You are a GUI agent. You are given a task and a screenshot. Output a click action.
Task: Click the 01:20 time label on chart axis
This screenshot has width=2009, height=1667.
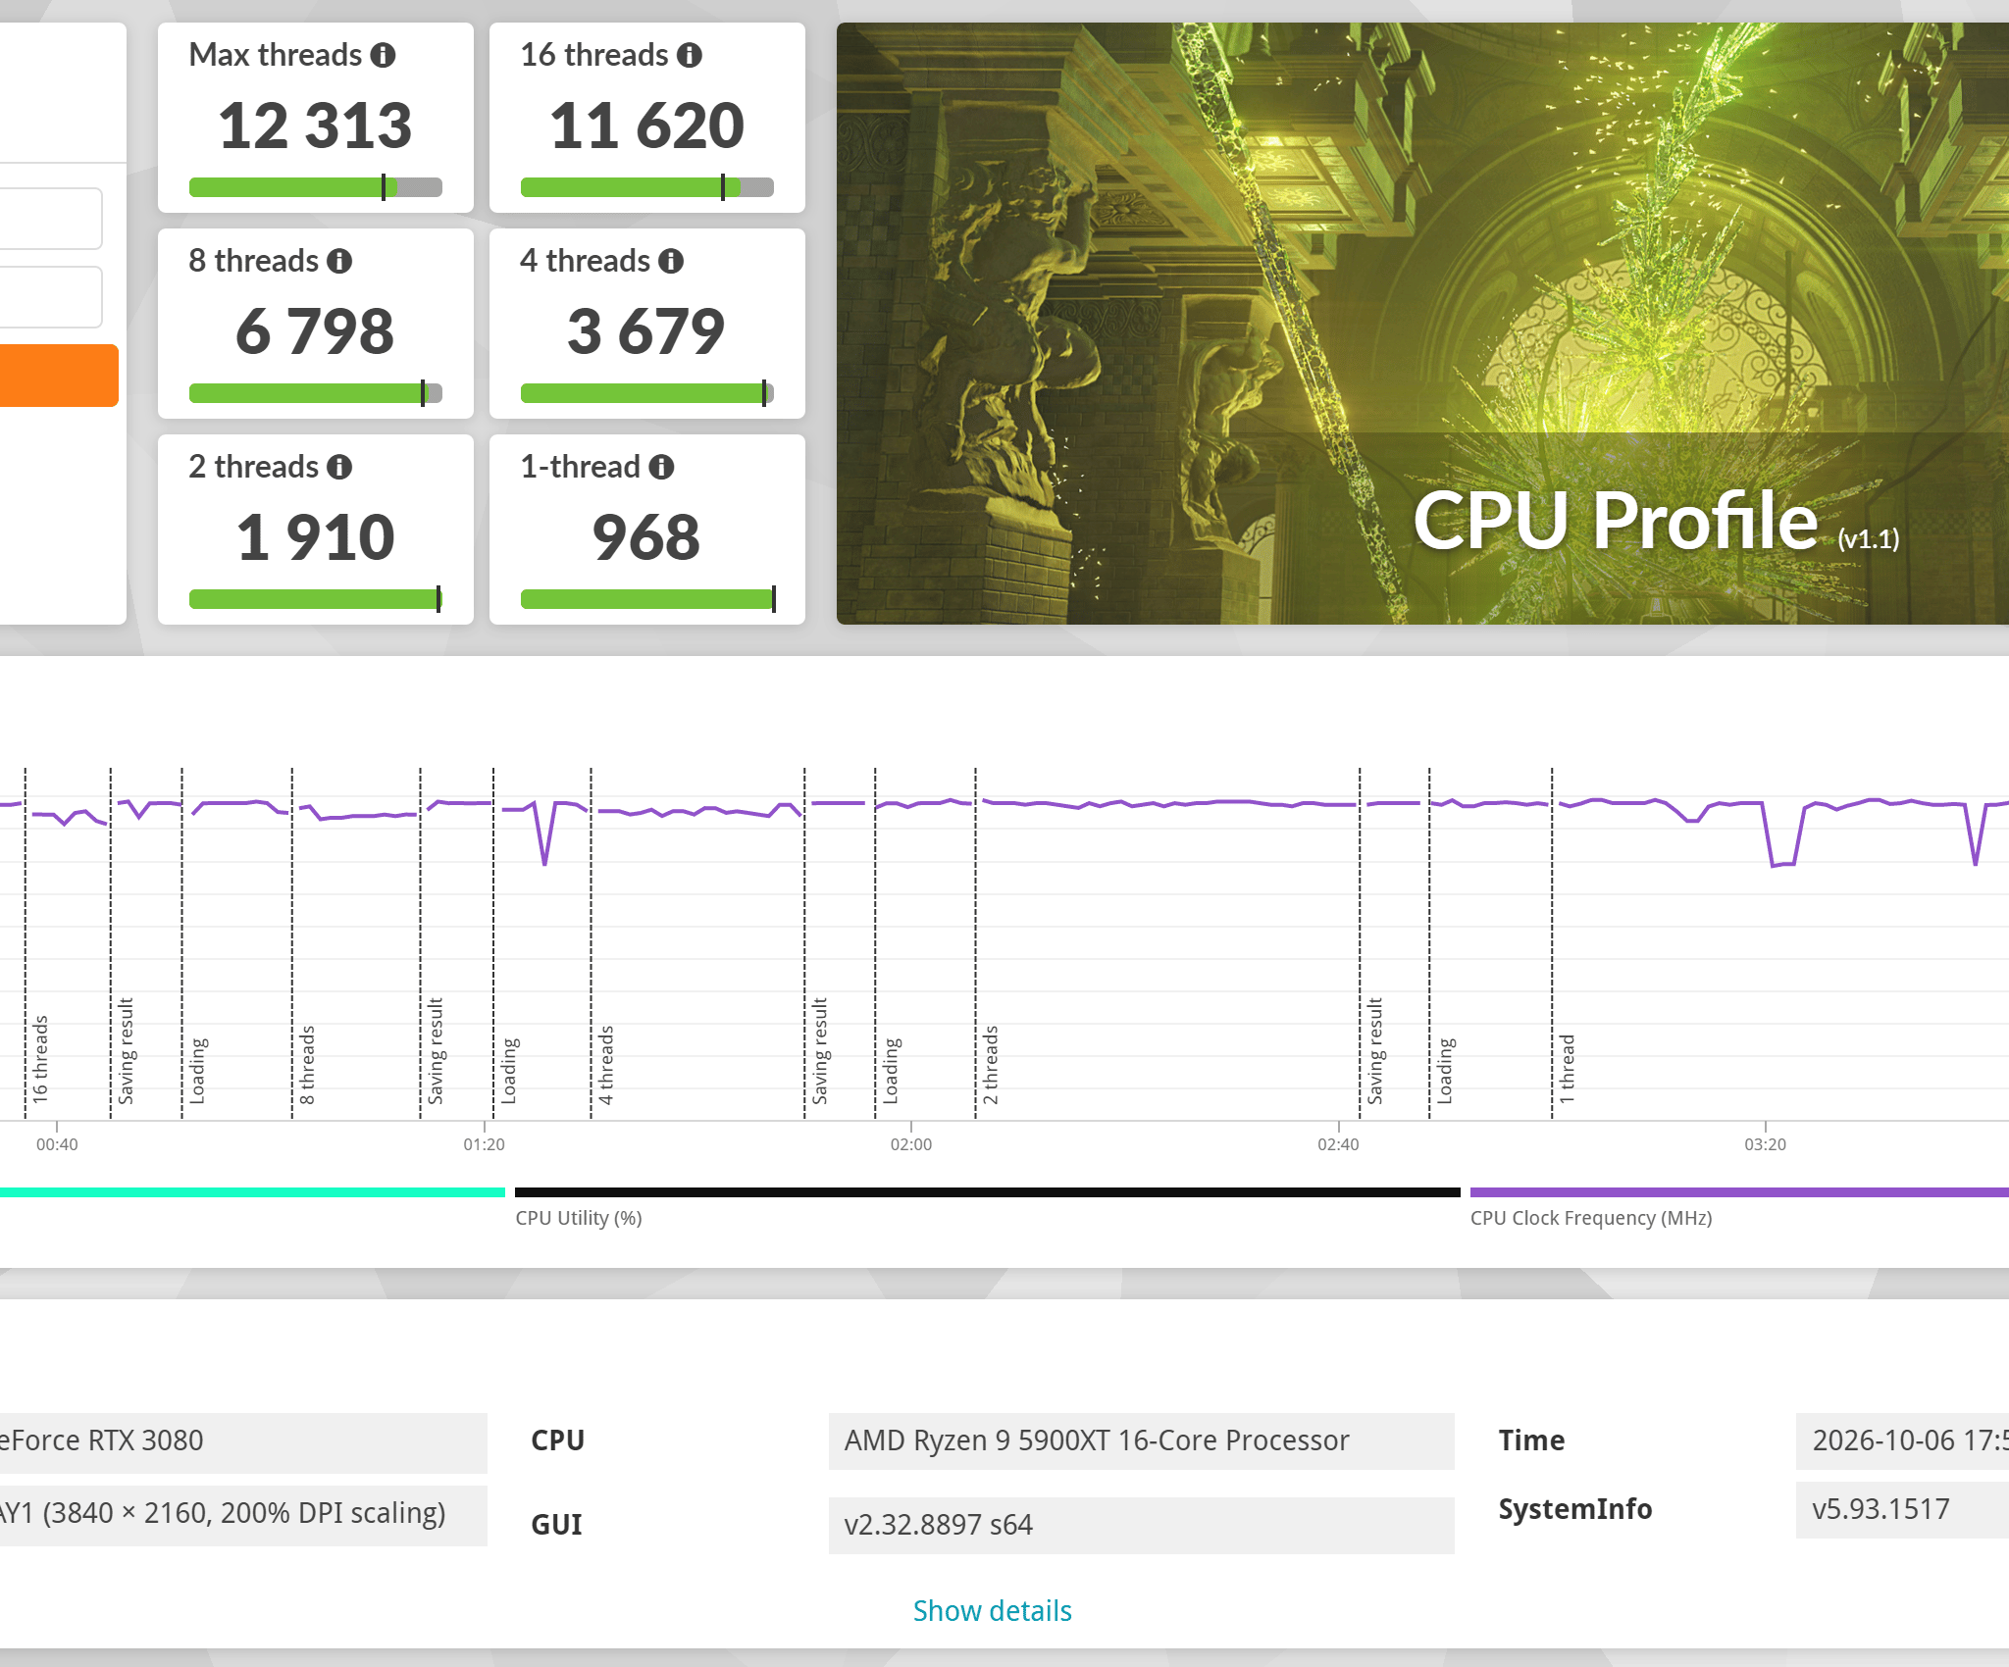coord(484,1144)
